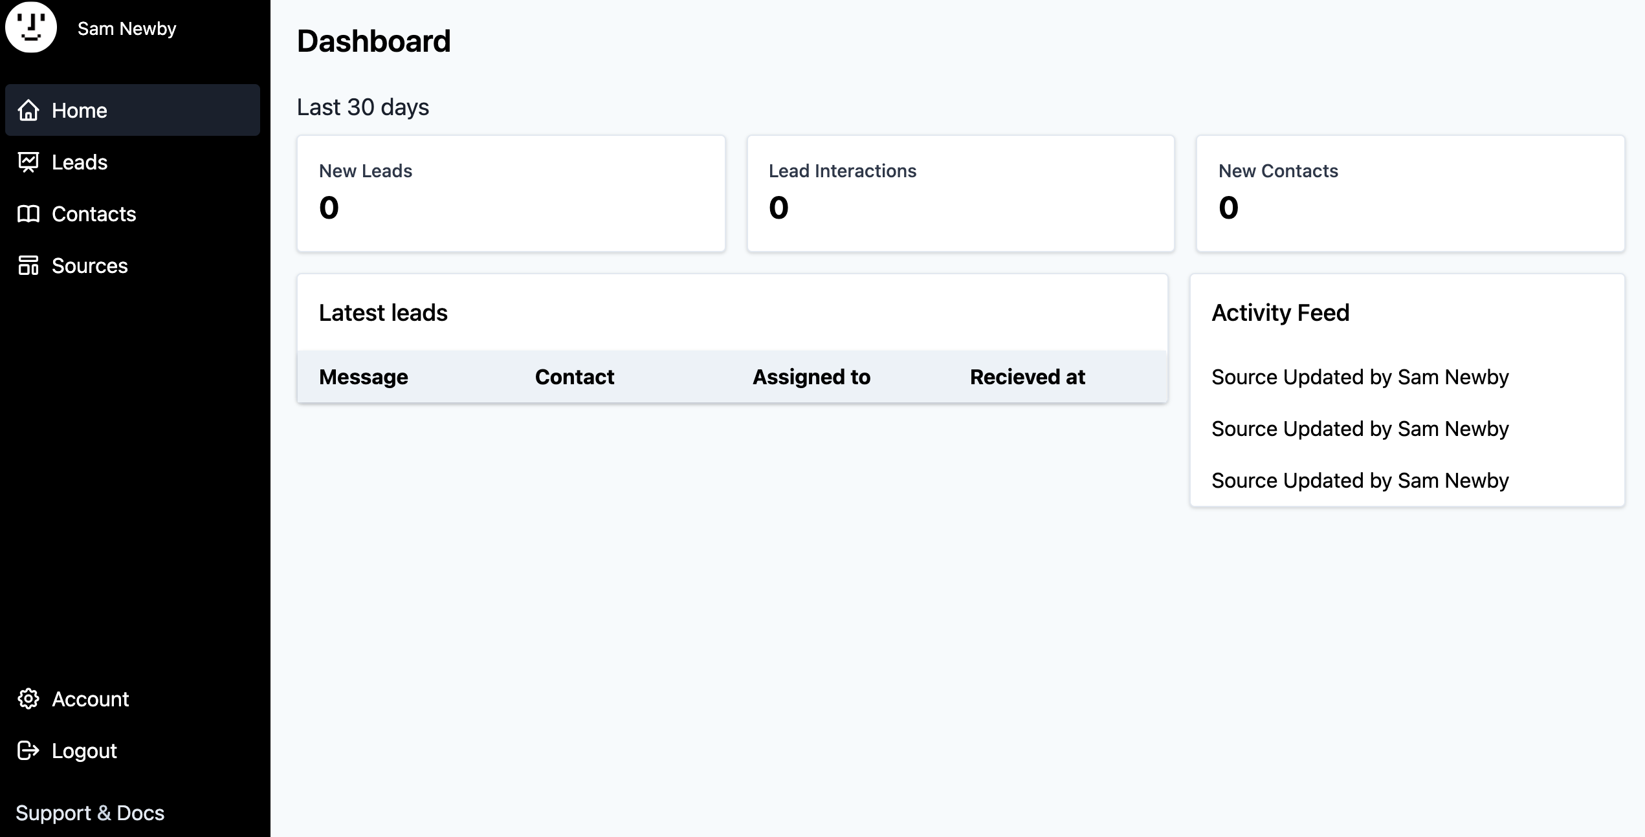Click the Sam Newby username
The height and width of the screenshot is (837, 1645).
point(127,28)
